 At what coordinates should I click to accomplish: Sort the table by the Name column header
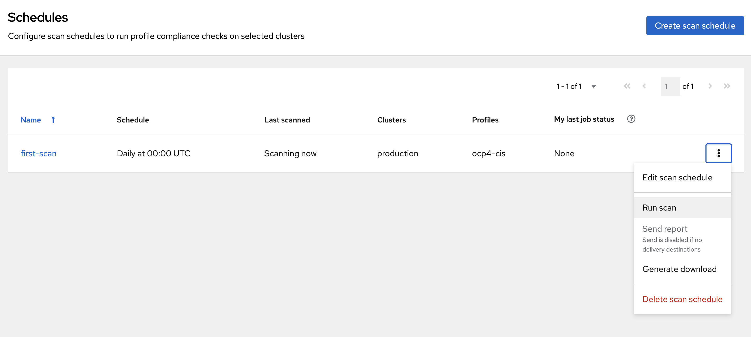coord(31,120)
